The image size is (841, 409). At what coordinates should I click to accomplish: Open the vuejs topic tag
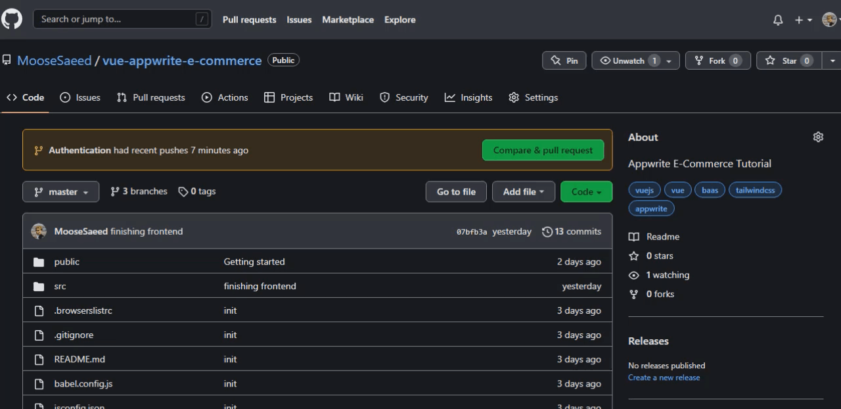644,189
